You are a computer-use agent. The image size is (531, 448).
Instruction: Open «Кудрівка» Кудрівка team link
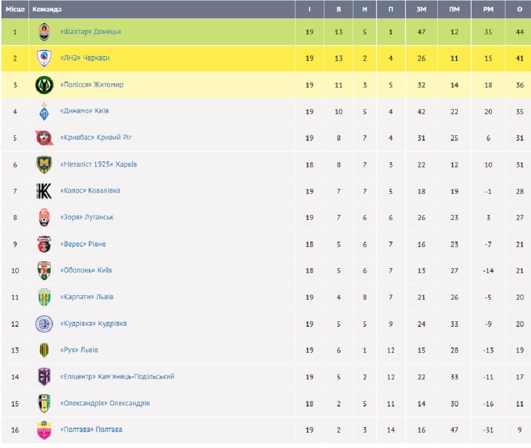93,323
